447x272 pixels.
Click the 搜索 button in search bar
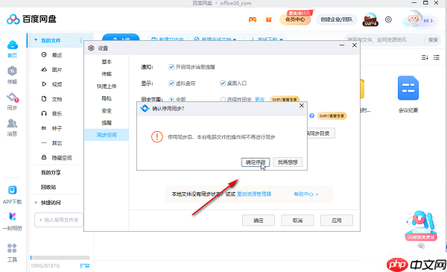[433, 40]
